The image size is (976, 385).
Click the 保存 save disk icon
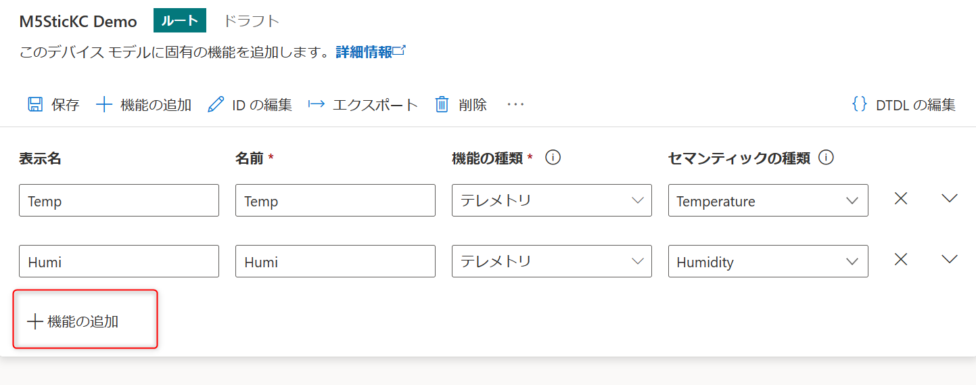(x=34, y=104)
